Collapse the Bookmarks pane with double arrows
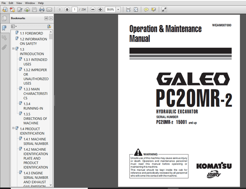The image size is (246, 189). pos(46,18)
